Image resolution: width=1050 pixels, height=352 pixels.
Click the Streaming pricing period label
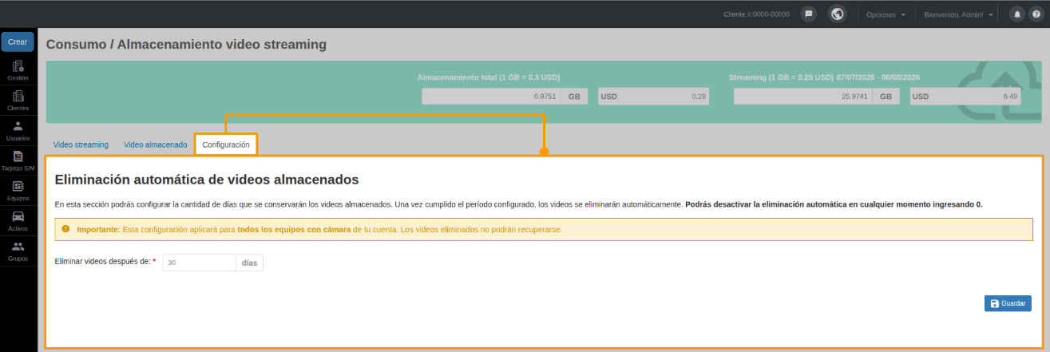(825, 77)
